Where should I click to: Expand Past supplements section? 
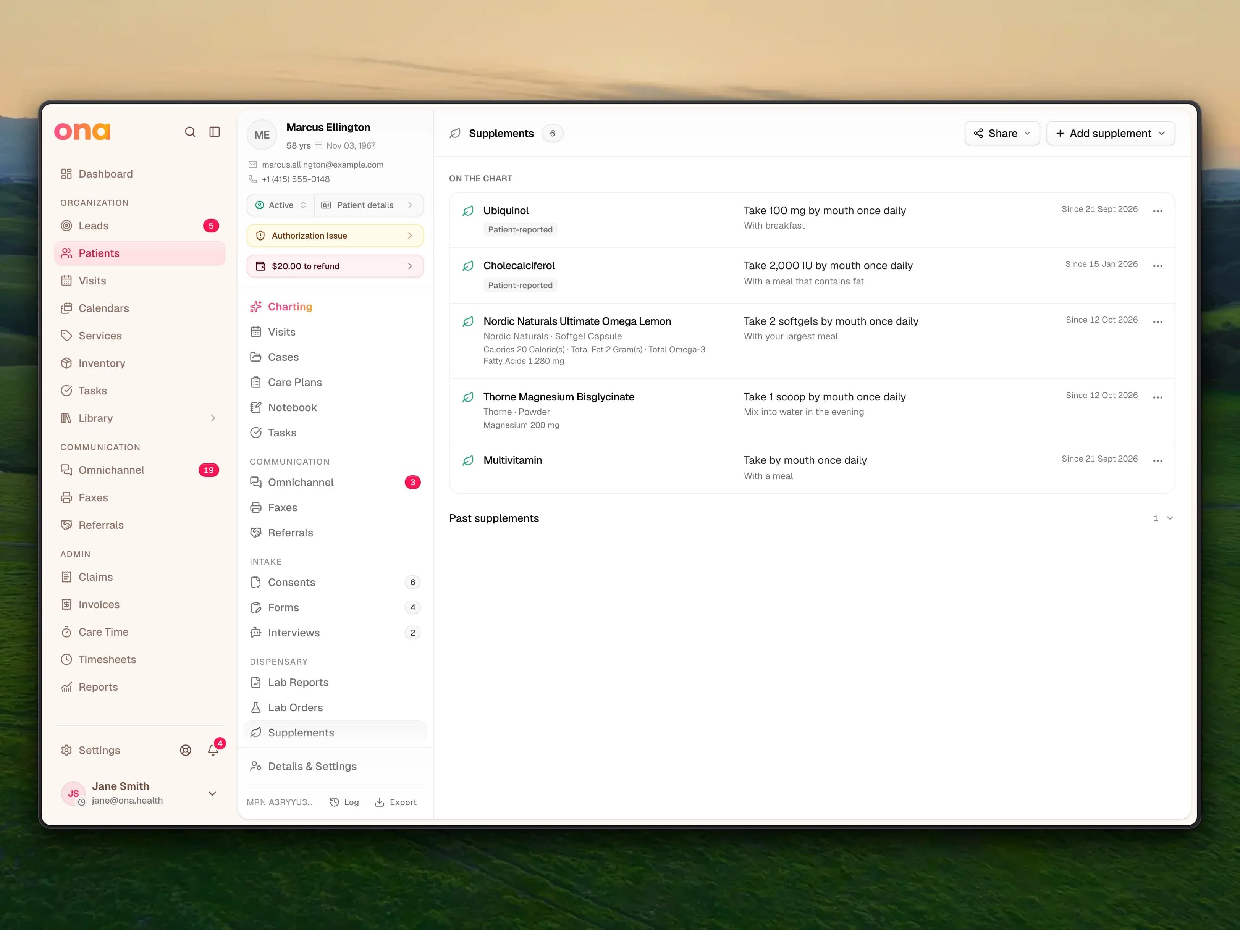coord(811,518)
